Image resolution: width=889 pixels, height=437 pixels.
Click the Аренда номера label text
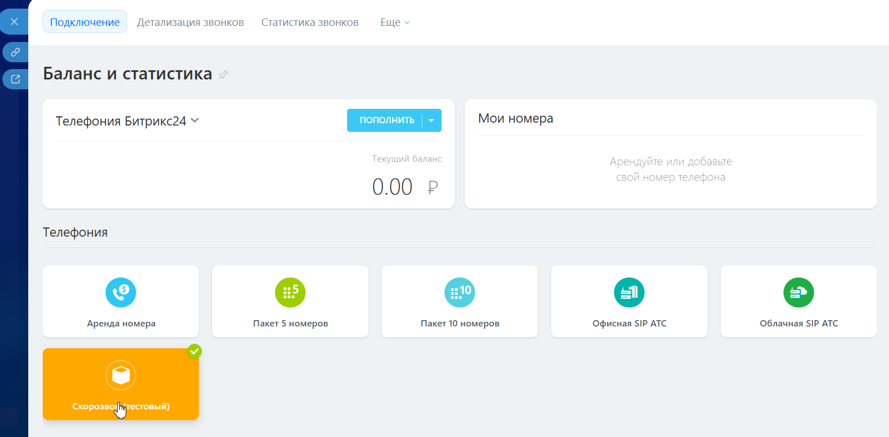pyautogui.click(x=121, y=324)
